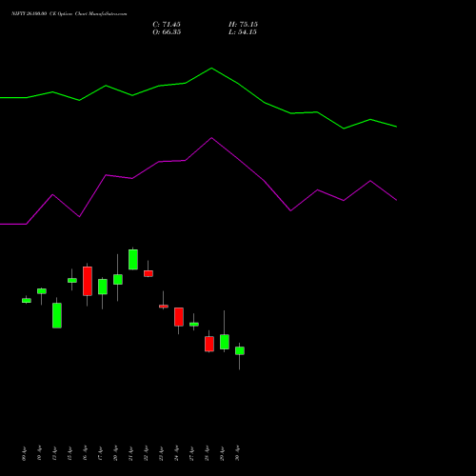The image size is (476, 476).
Task: Click the tall green candle above 13 Apr
Action: click(x=57, y=315)
